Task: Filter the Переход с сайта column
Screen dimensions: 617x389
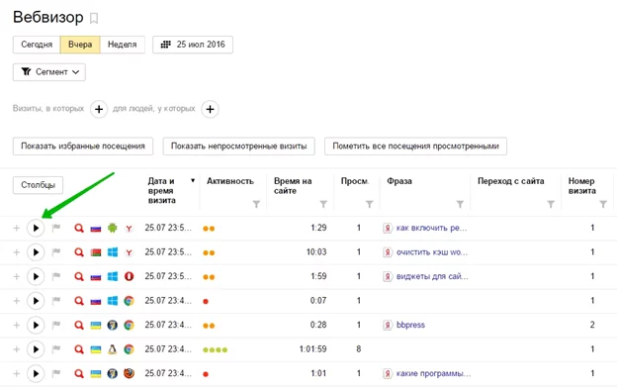Action: pyautogui.click(x=551, y=204)
